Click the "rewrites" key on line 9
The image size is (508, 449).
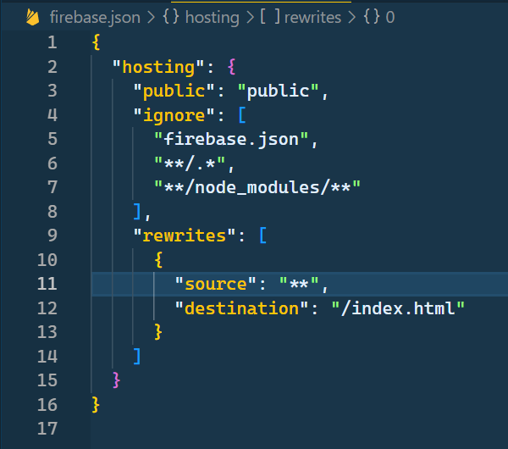click(x=185, y=236)
